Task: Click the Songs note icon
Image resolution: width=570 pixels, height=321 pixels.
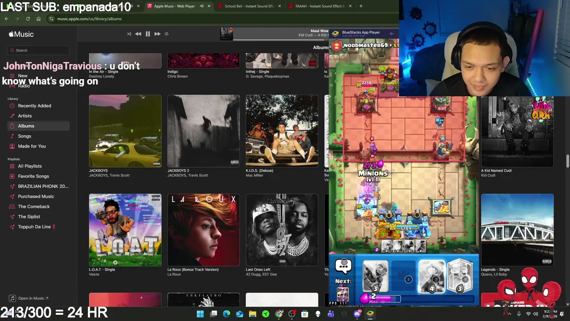Action: coord(12,136)
